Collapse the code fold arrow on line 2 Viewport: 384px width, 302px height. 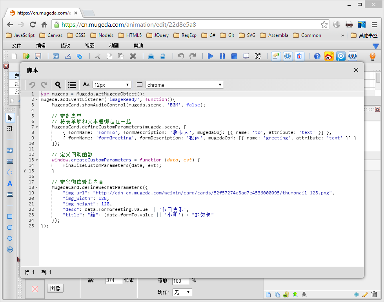36,100
